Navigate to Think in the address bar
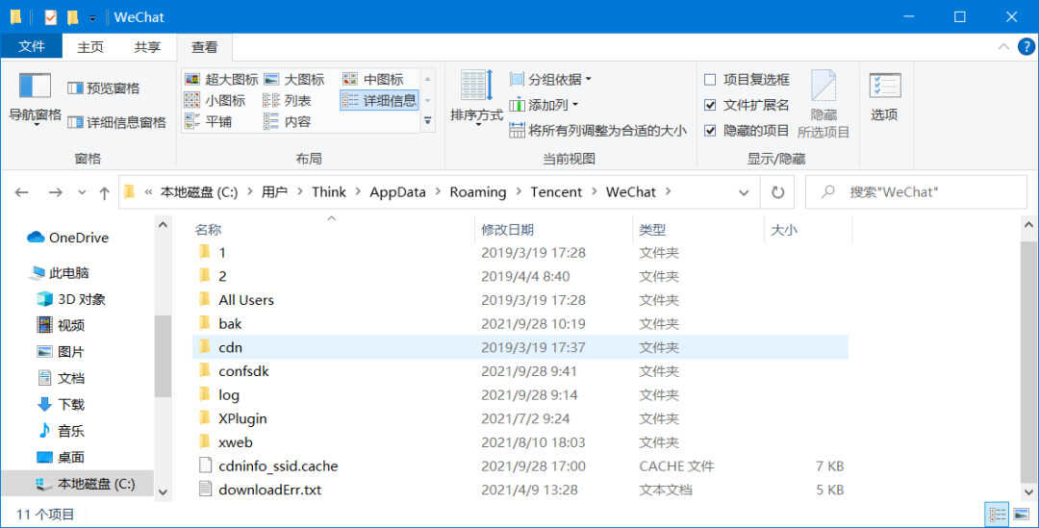Viewport: 1039px width, 528px height. [x=329, y=192]
